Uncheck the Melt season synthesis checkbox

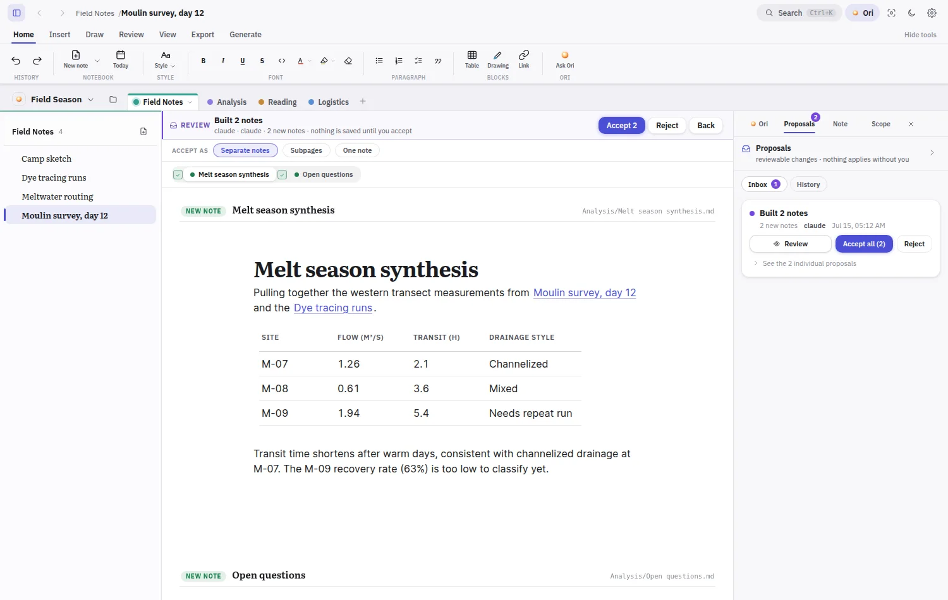pyautogui.click(x=178, y=174)
